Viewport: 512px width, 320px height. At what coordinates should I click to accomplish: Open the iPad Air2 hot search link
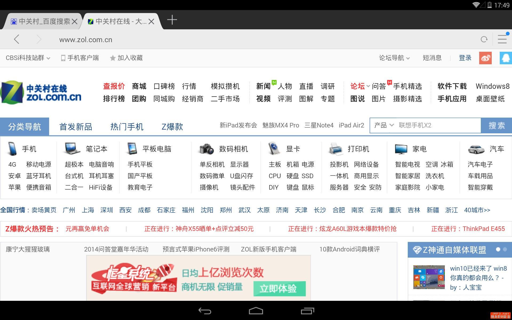tap(351, 125)
